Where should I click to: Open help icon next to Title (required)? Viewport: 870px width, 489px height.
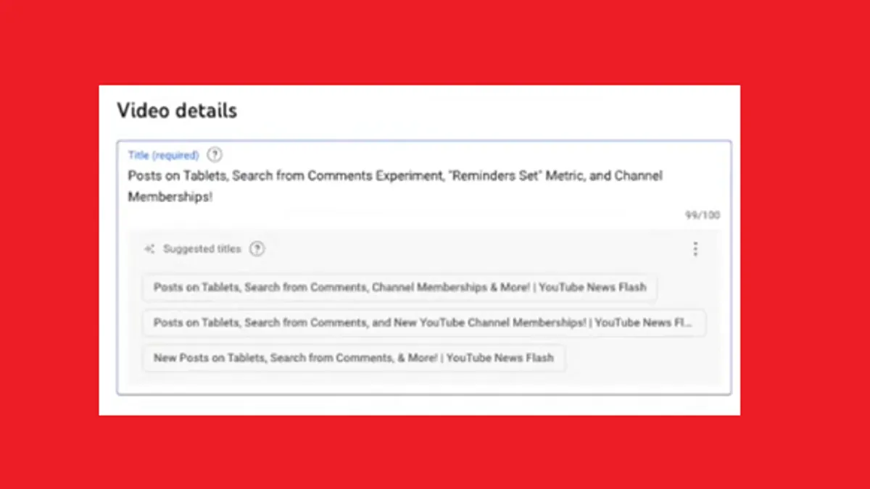[x=215, y=155]
